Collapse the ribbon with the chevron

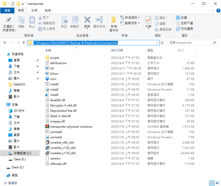click(x=213, y=11)
